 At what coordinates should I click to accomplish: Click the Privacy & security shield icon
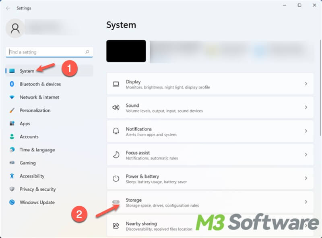coord(12,189)
